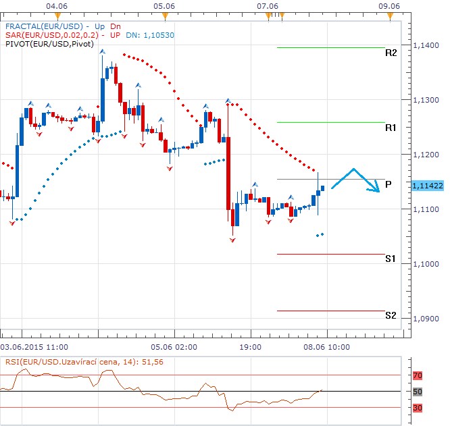Click the R2 resistance level label
Screen dimensions: 450x426
click(391, 53)
